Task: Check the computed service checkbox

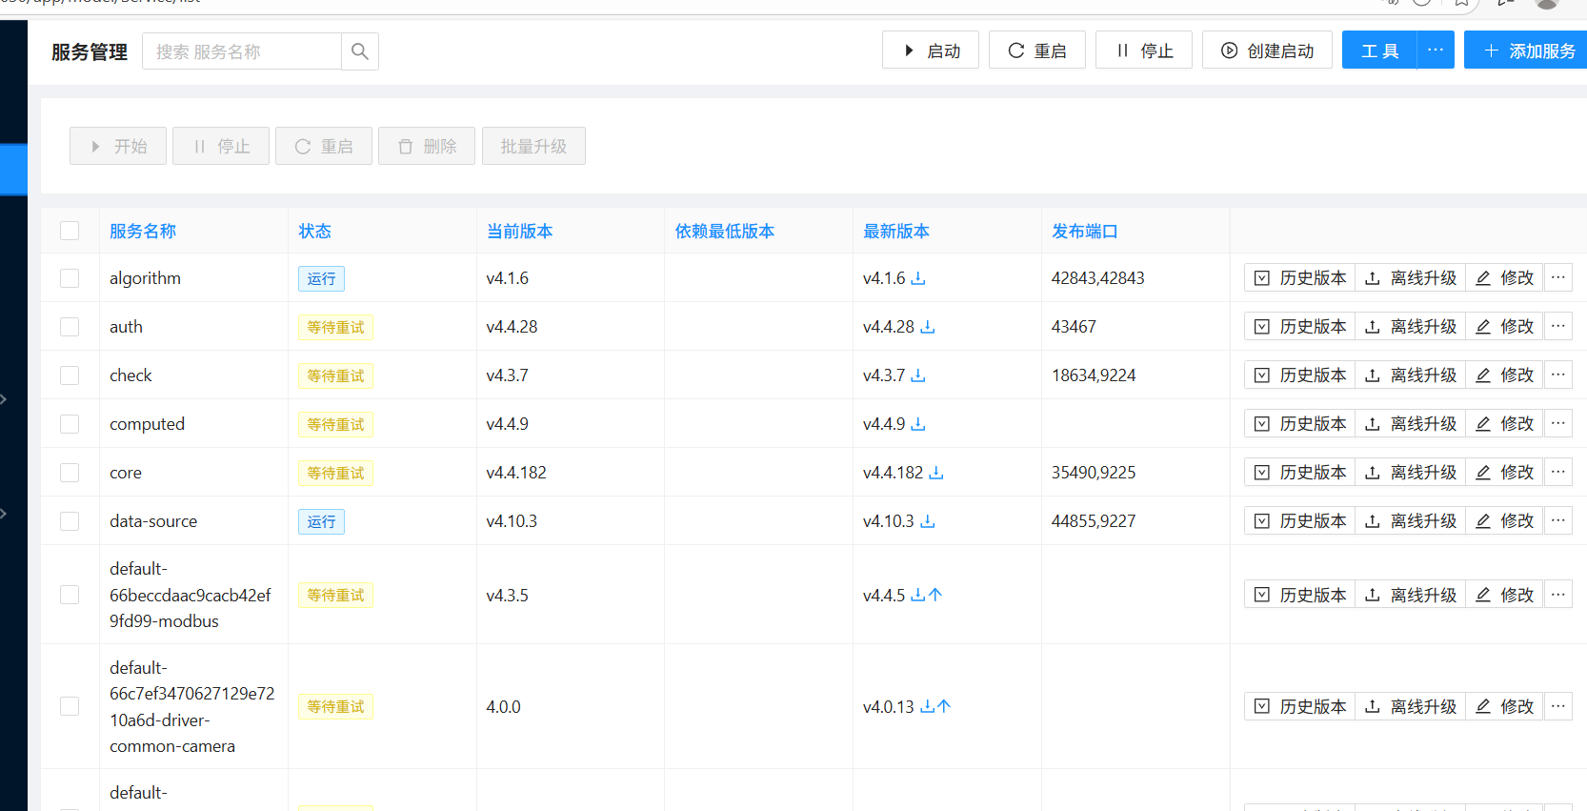Action: 70,424
